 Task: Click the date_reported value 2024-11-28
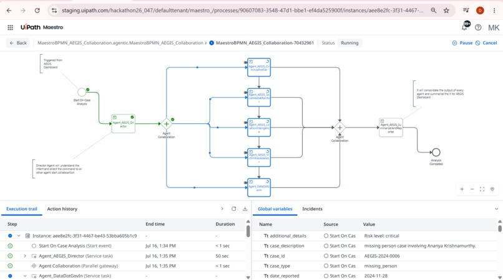(x=375, y=276)
